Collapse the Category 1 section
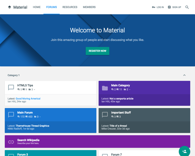This screenshot has width=195, height=156. [x=184, y=75]
